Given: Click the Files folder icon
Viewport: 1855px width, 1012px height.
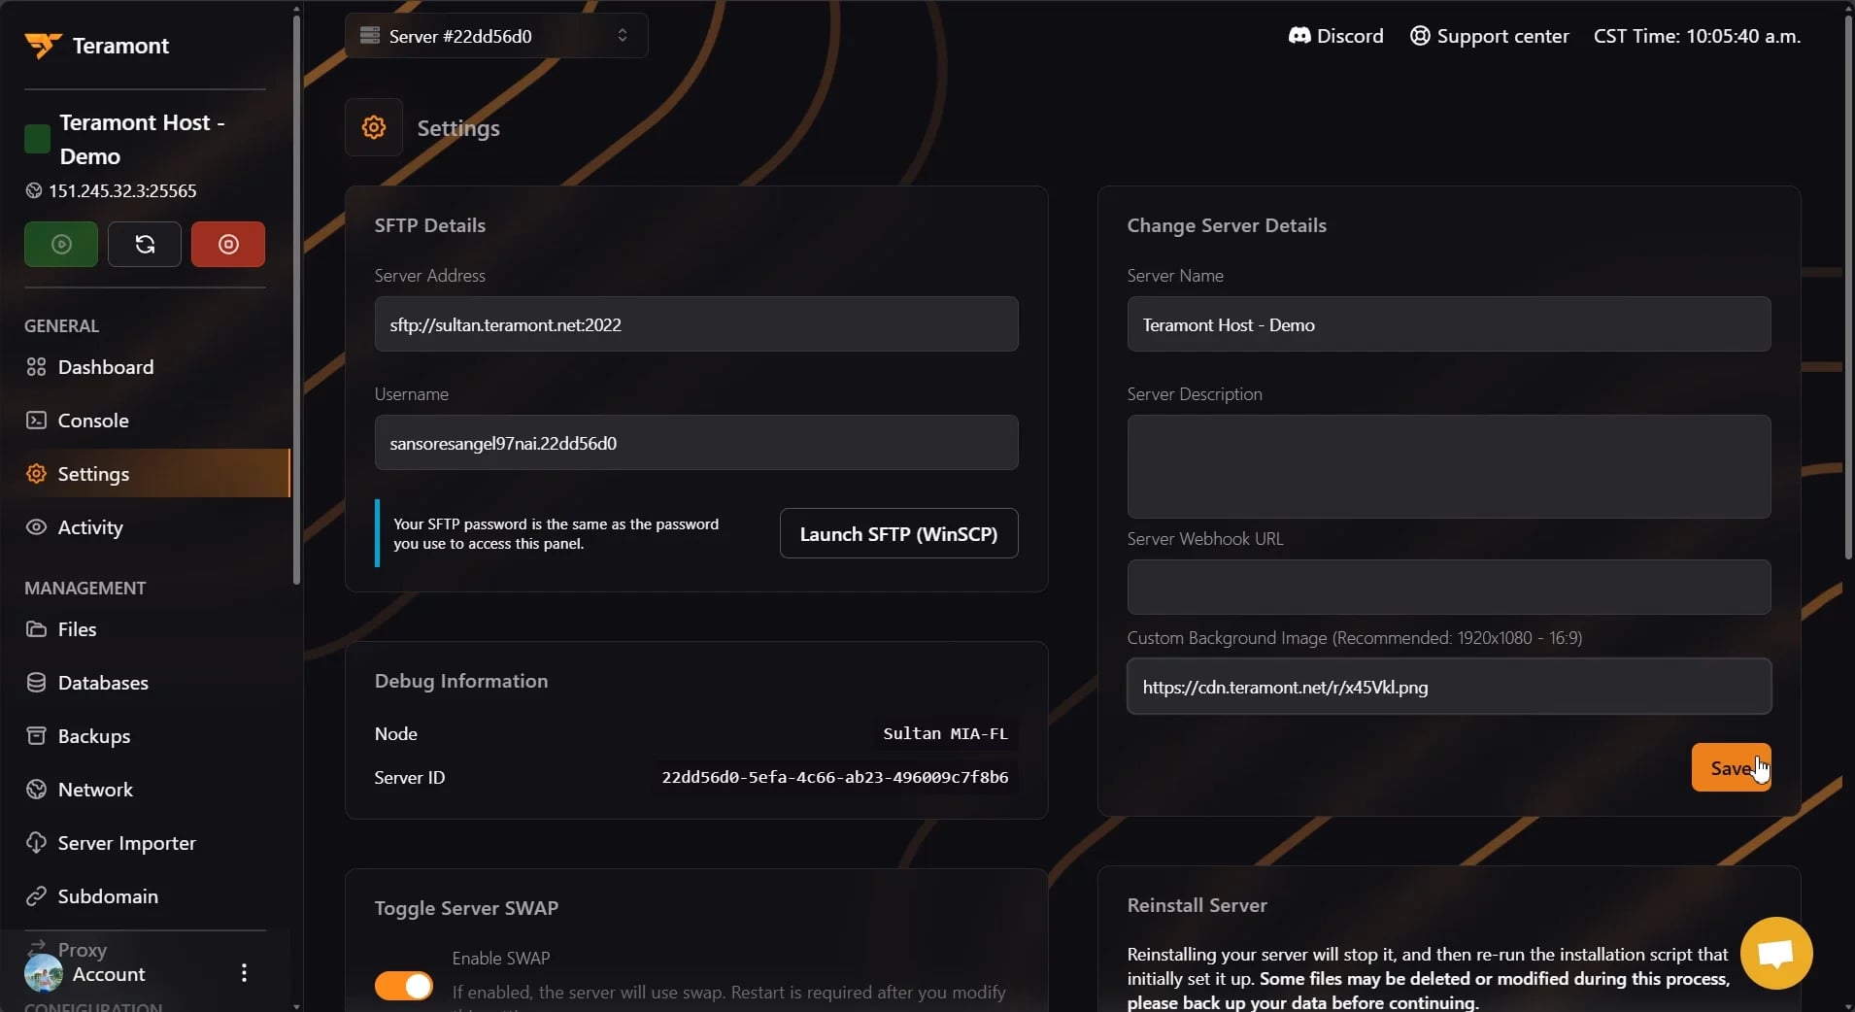Looking at the screenshot, I should point(36,629).
